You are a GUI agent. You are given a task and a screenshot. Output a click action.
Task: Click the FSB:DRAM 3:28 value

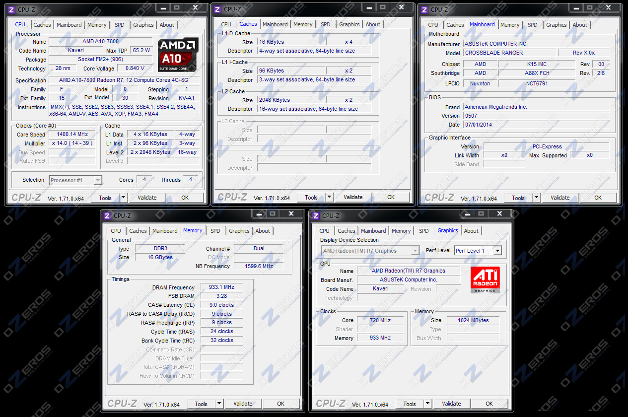[x=221, y=296]
